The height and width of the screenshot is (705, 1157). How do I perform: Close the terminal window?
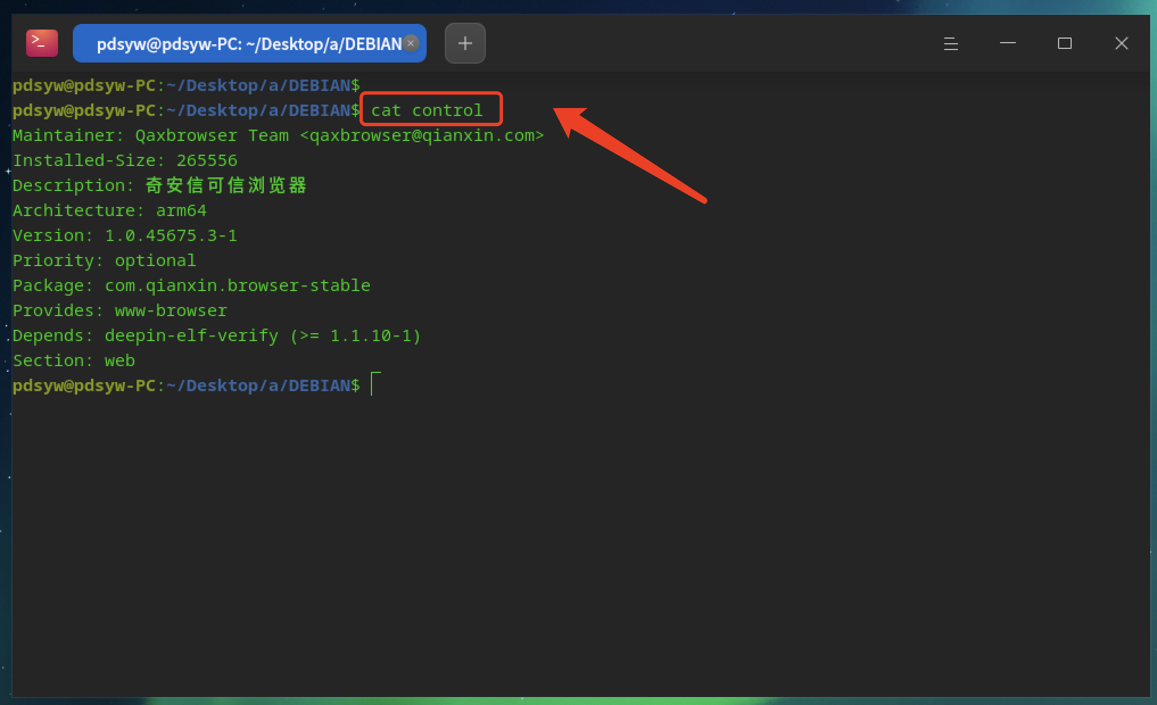[1121, 43]
